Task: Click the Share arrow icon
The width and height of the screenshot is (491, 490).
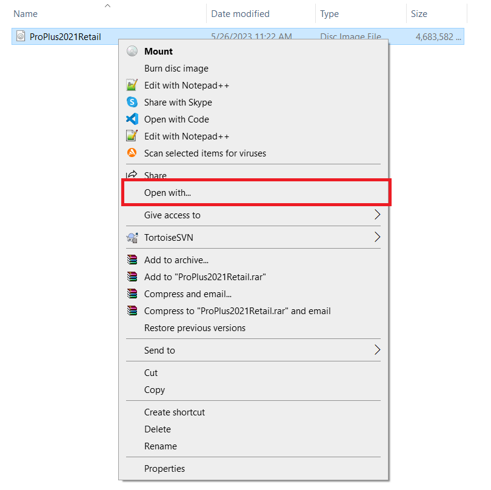Action: (132, 174)
